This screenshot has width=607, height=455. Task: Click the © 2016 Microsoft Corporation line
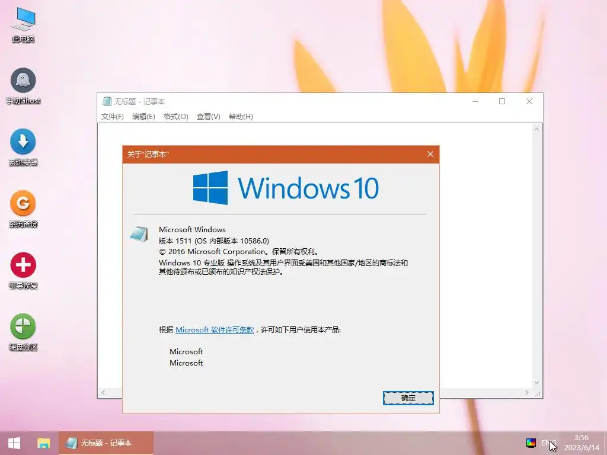click(x=239, y=251)
